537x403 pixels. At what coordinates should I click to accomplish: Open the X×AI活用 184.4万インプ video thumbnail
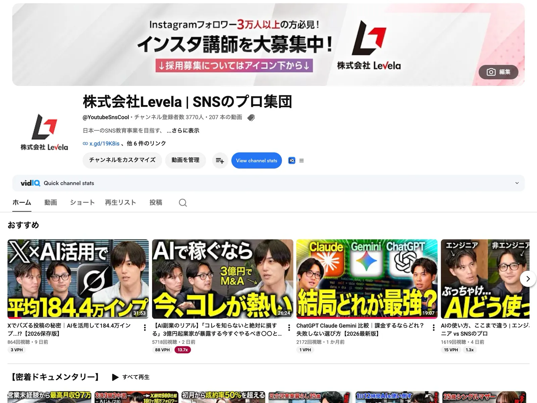(x=78, y=279)
